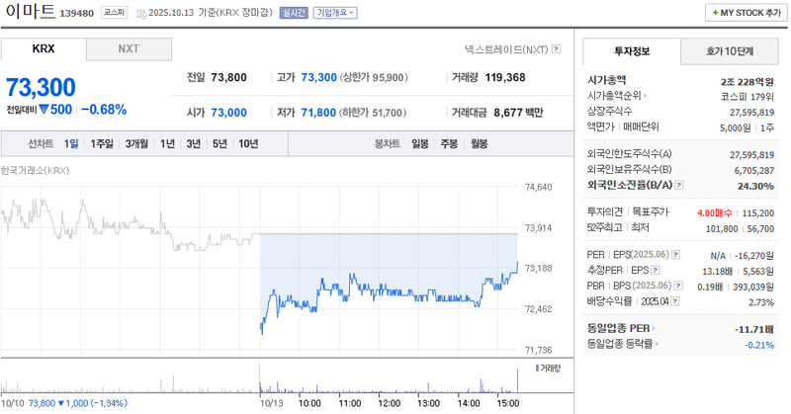
Task: Click the help icon beside 넥스트레이드(NXT)
Action: [x=557, y=47]
